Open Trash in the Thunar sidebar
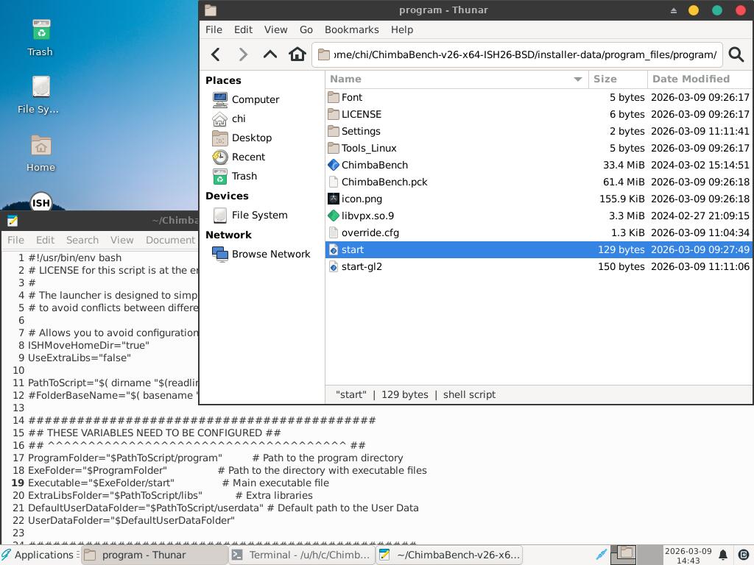The height and width of the screenshot is (565, 754). coord(235,177)
